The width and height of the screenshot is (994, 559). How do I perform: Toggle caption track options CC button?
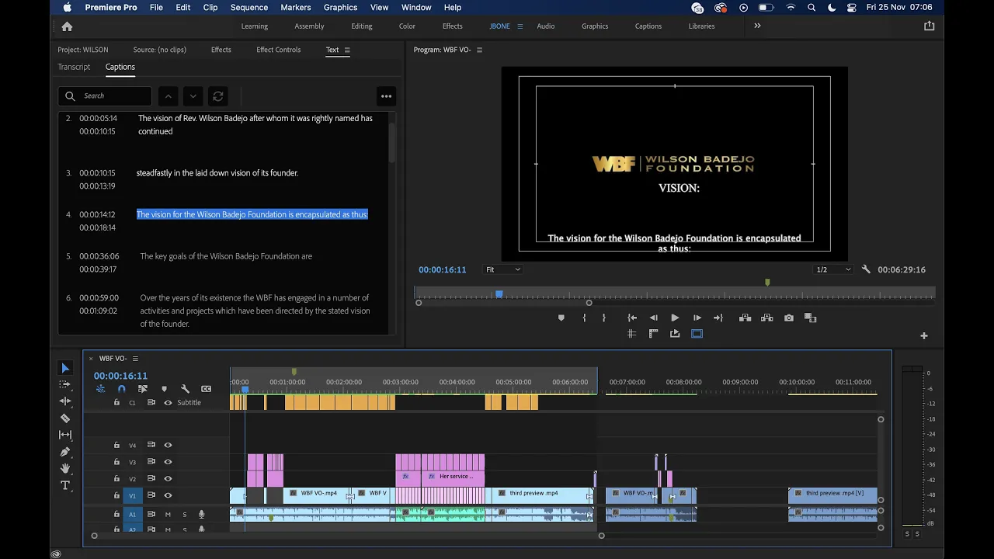click(206, 389)
